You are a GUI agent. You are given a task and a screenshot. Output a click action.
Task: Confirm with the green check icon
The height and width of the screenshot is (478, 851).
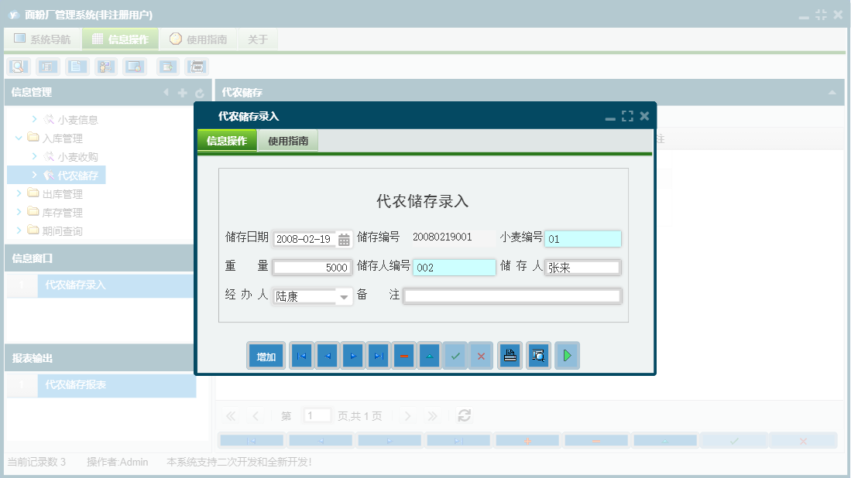tap(455, 355)
